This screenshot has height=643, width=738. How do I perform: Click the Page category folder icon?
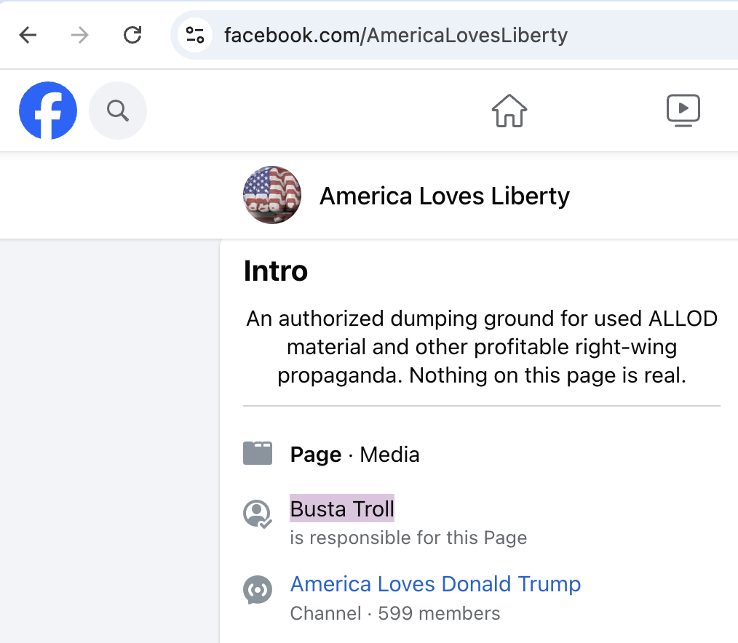(258, 454)
